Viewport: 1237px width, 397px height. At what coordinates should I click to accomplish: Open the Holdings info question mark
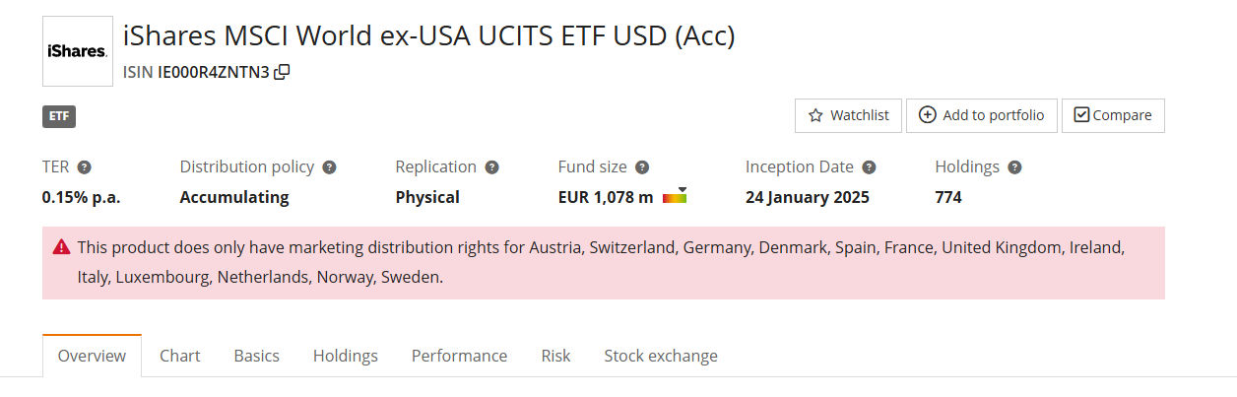tap(1014, 167)
